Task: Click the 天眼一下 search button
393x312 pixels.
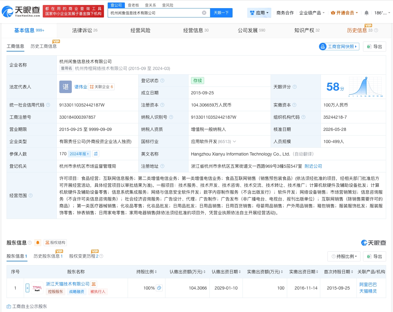Action: click(221, 13)
